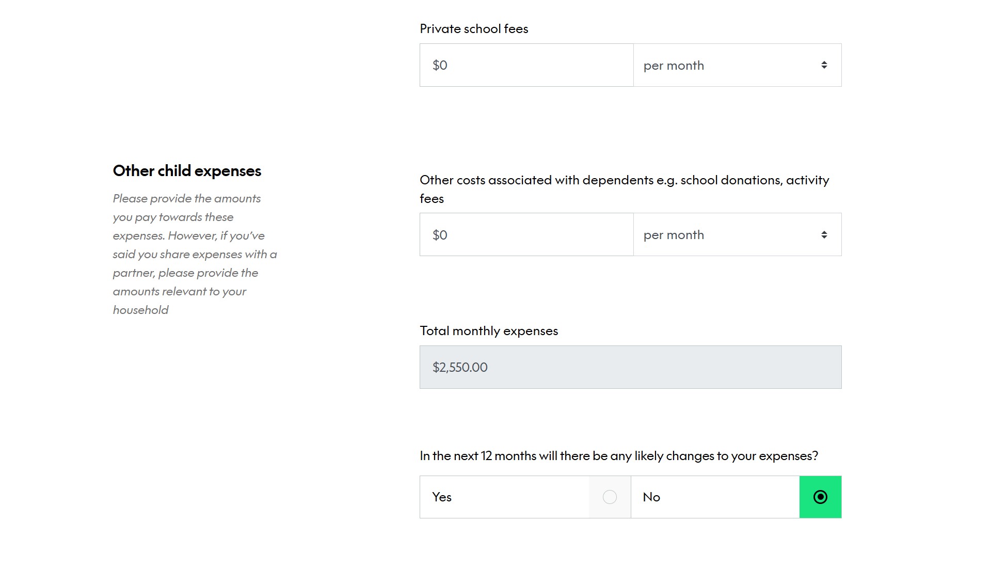Select No for likely expense changes
This screenshot has width=990, height=584.
point(736,497)
